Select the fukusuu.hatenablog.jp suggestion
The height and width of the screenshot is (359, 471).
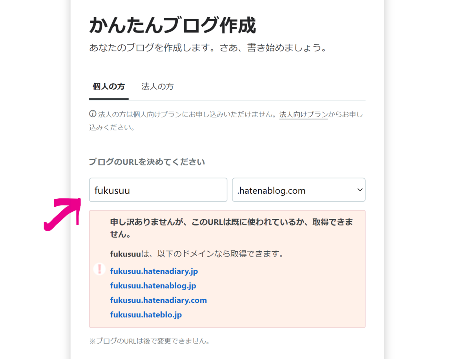point(153,286)
